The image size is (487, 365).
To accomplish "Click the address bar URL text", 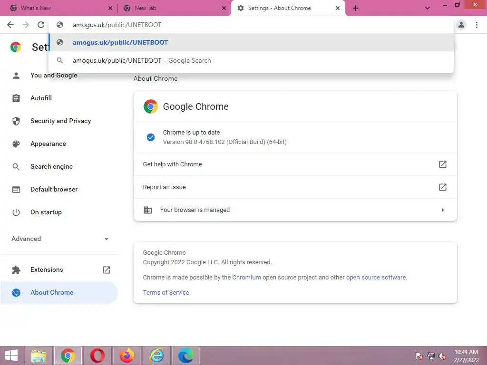I will [117, 25].
